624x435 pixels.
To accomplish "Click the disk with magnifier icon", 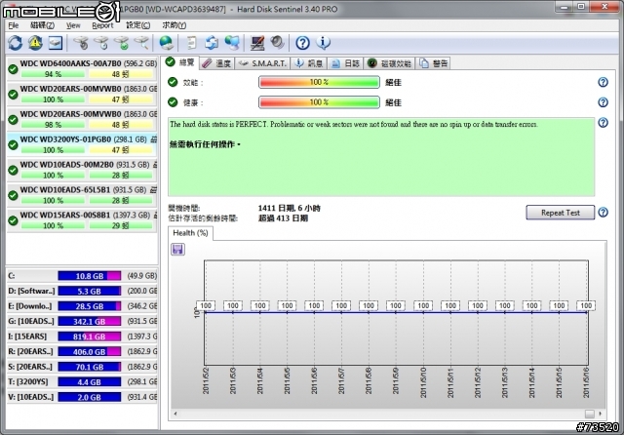I will click(x=141, y=43).
